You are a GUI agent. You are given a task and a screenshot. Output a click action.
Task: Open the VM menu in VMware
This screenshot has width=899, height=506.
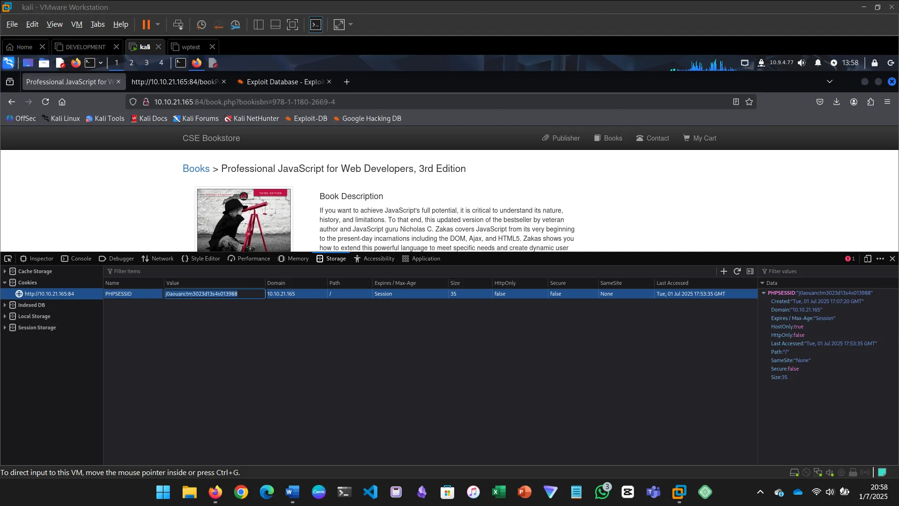tap(76, 24)
